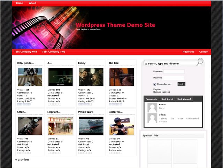Viewport: 223px width, 168px height.
Task: Click the first Sponsor Ads slot
Action: pos(160,151)
